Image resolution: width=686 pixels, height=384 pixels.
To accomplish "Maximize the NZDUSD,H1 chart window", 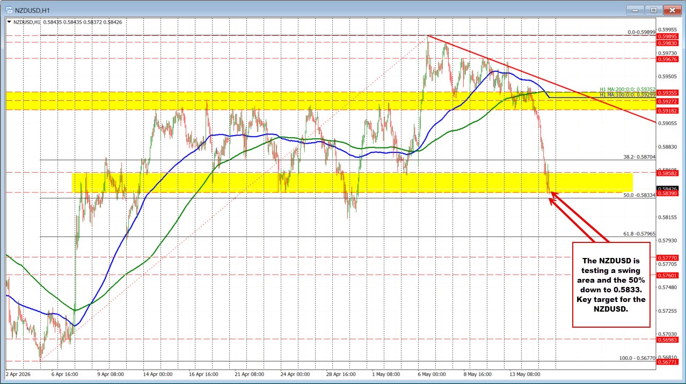I will [654, 10].
